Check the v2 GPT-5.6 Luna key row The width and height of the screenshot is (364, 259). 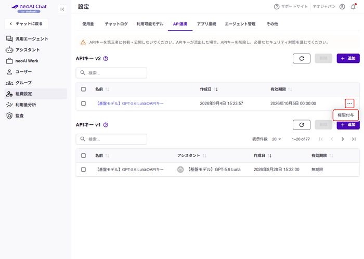(x=84, y=103)
